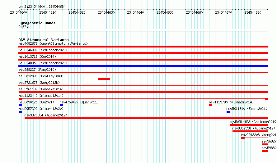This screenshot has height=163, width=277.
Task: Click the red block under the nsv59880 label
Action: coord(265,151)
